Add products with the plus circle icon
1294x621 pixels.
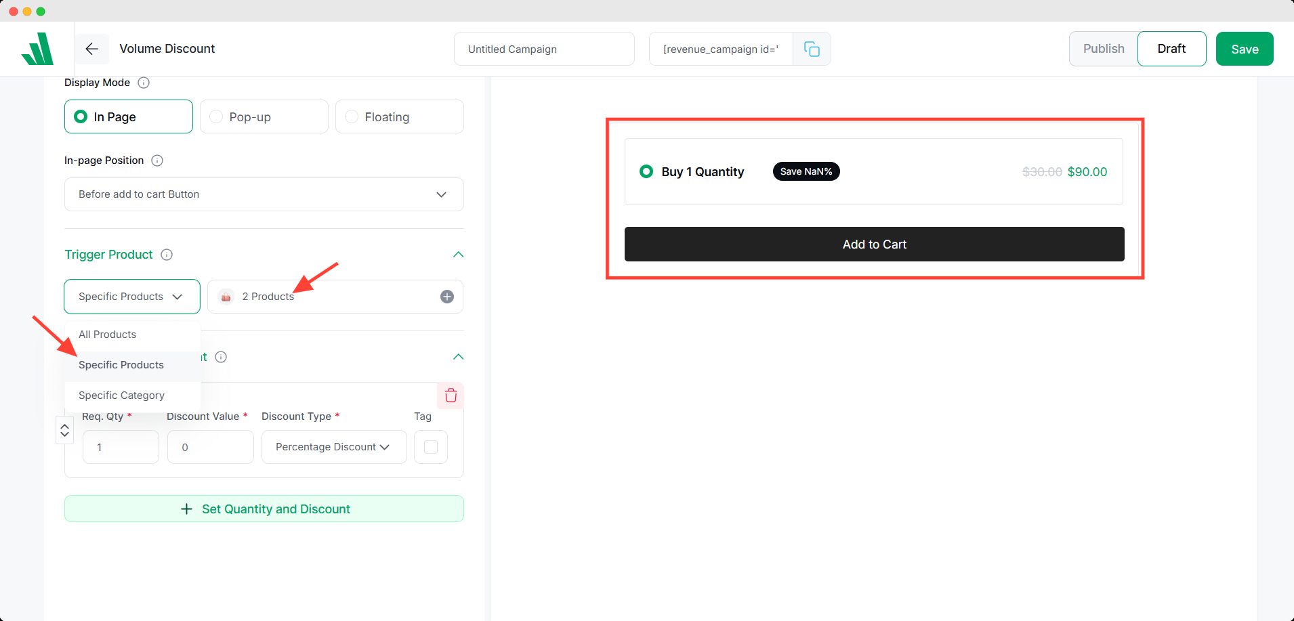(x=447, y=297)
